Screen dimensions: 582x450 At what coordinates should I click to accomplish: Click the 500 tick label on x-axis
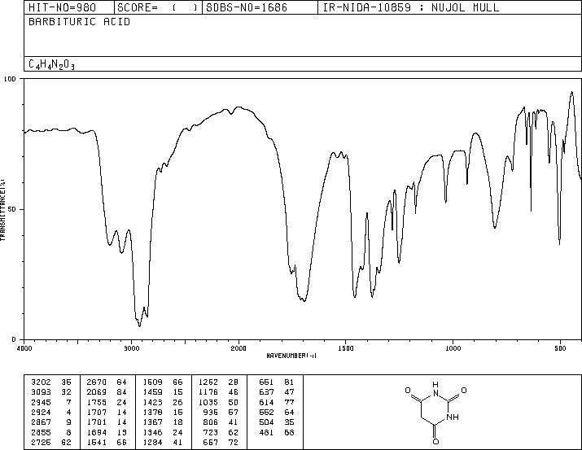(560, 348)
